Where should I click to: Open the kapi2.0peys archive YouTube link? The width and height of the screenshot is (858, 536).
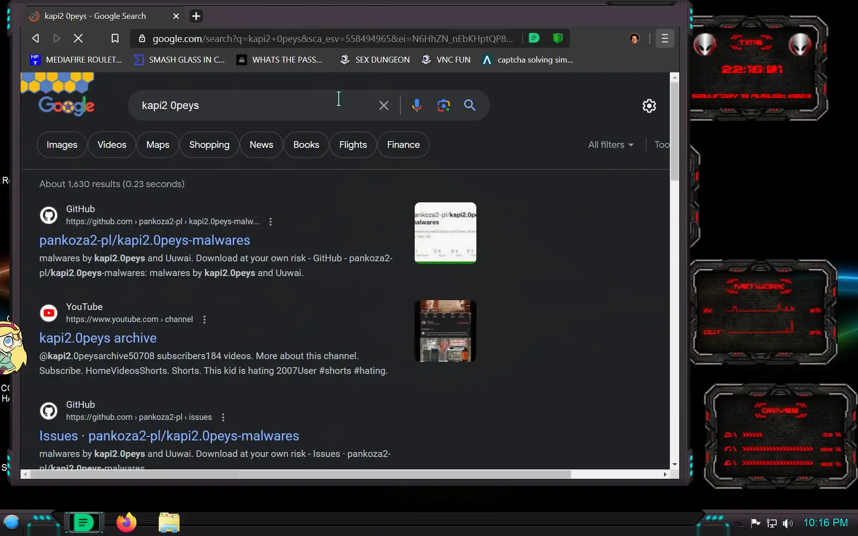(x=98, y=338)
